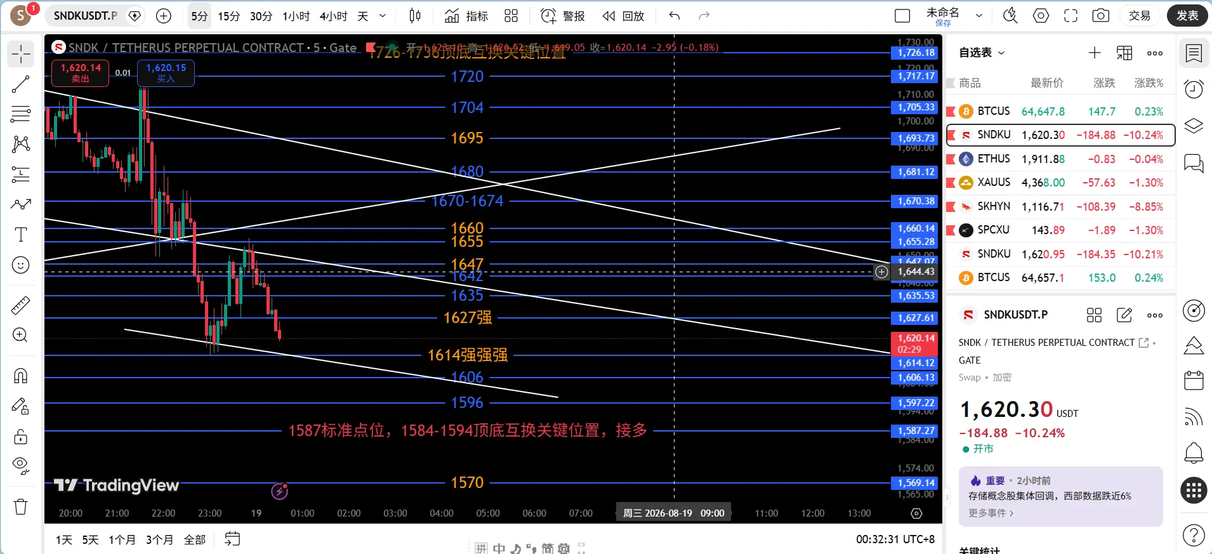
Task: Open the layout setup square selector
Action: 902,16
